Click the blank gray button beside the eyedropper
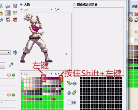Image resolution: width=138 pixels, height=110 pixels. click(2, 65)
